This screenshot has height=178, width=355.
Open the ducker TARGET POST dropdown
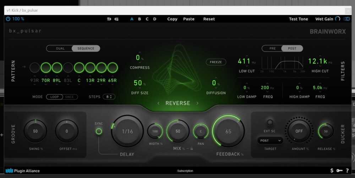coord(270,140)
